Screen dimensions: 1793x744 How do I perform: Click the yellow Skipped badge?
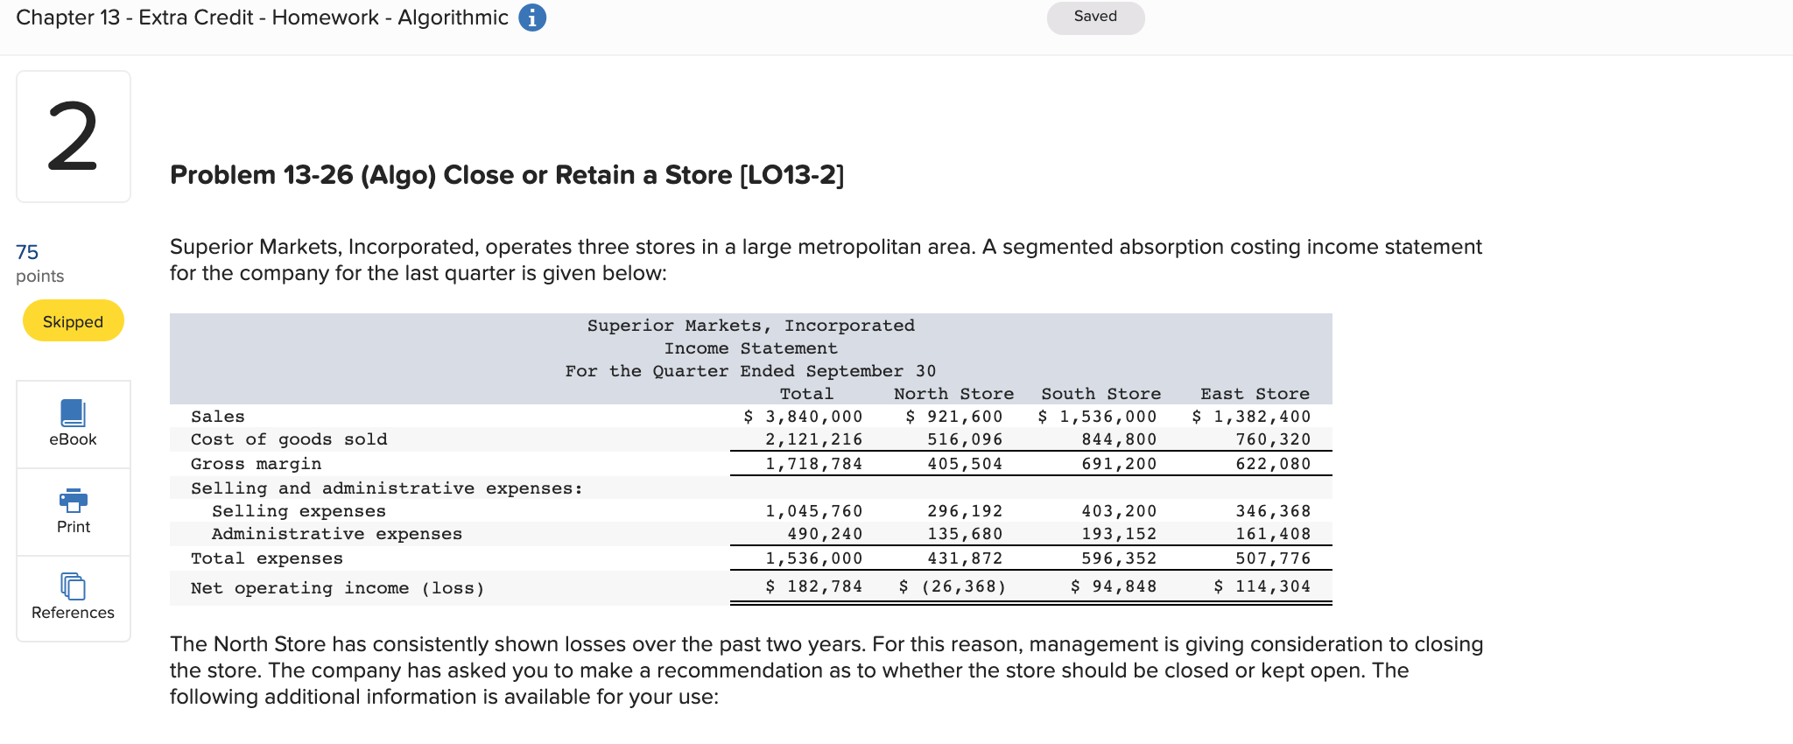74,321
